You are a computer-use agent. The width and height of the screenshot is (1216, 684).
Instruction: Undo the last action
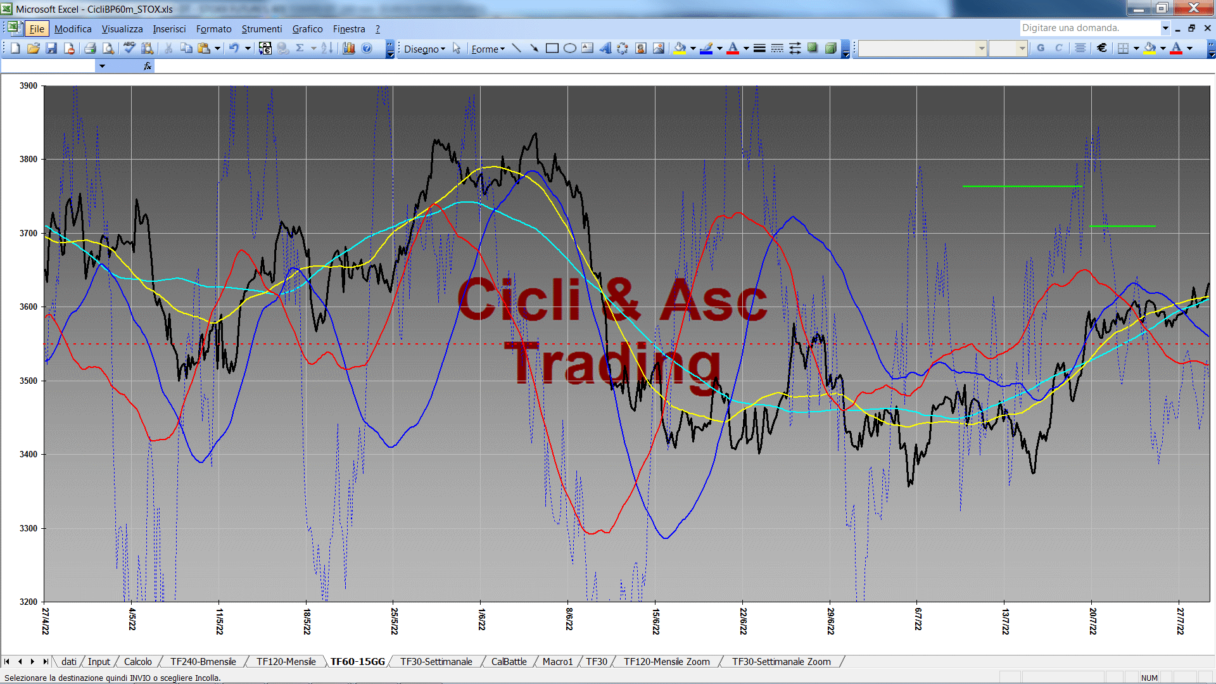(234, 48)
